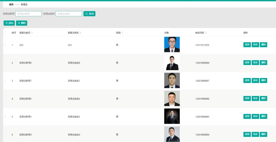Sort by the 电话号码 column arrows

click(206, 33)
